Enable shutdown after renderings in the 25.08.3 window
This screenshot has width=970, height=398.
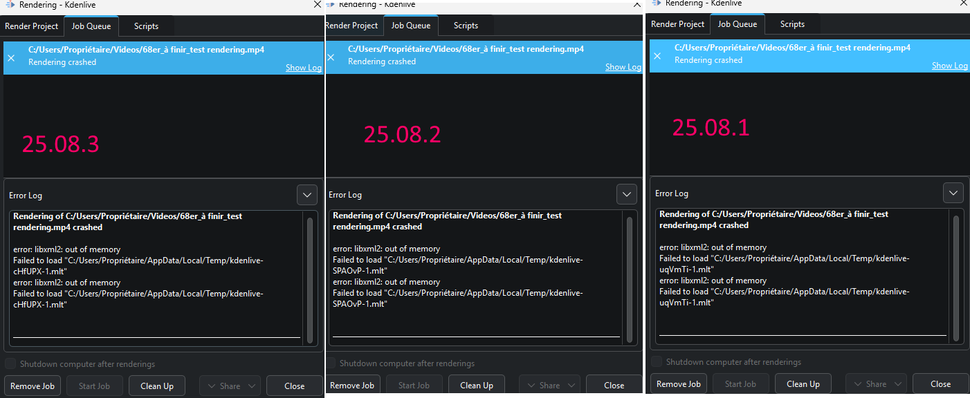(10, 364)
